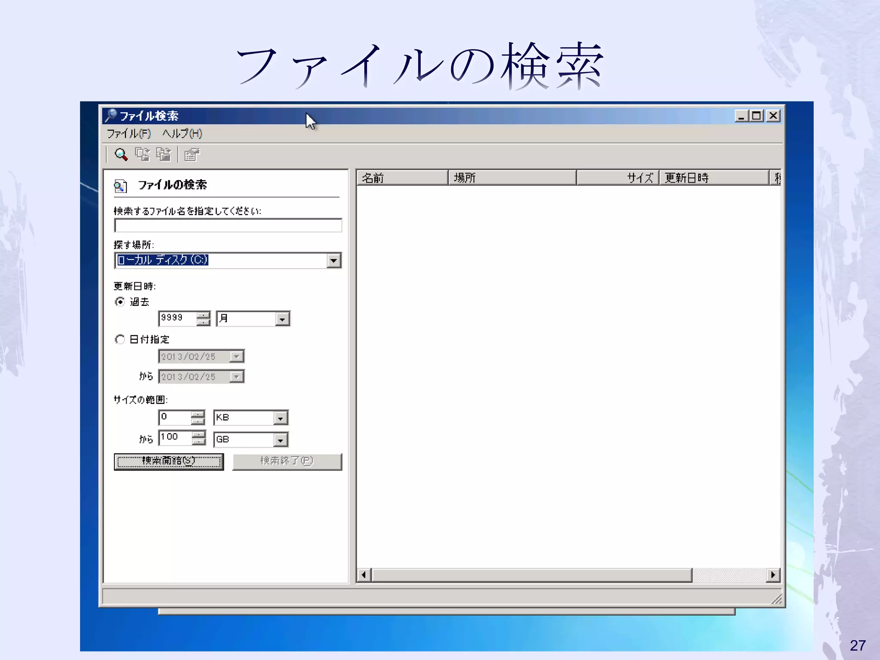Click the third toolbar move-files icon
The height and width of the screenshot is (660, 880).
coord(163,154)
